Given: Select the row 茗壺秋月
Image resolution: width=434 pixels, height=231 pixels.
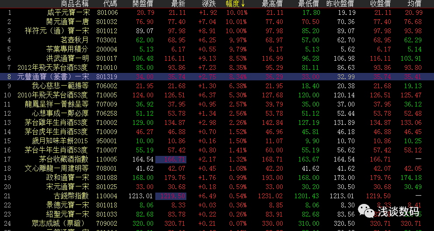Looking at the screenshot, I should pyautogui.click(x=217, y=40).
